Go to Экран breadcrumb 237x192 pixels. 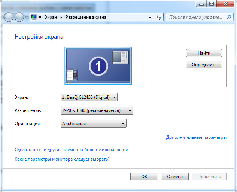[51, 17]
